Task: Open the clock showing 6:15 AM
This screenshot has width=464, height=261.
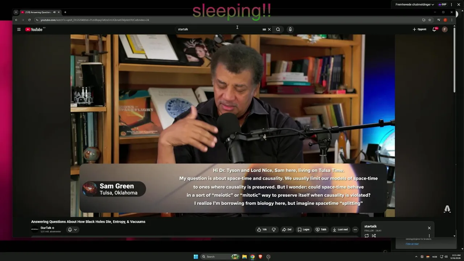Action: click(x=456, y=257)
